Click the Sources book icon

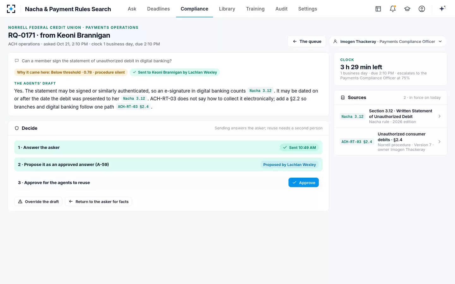[x=343, y=98]
